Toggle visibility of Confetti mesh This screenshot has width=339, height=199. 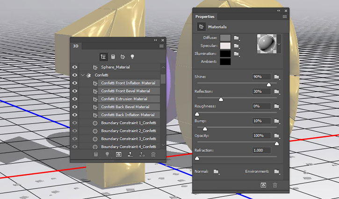[75, 75]
